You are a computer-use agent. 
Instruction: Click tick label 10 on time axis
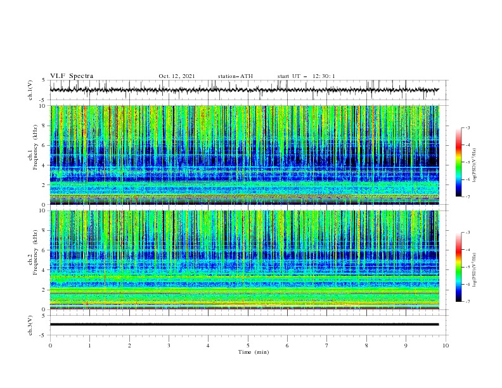point(446,346)
